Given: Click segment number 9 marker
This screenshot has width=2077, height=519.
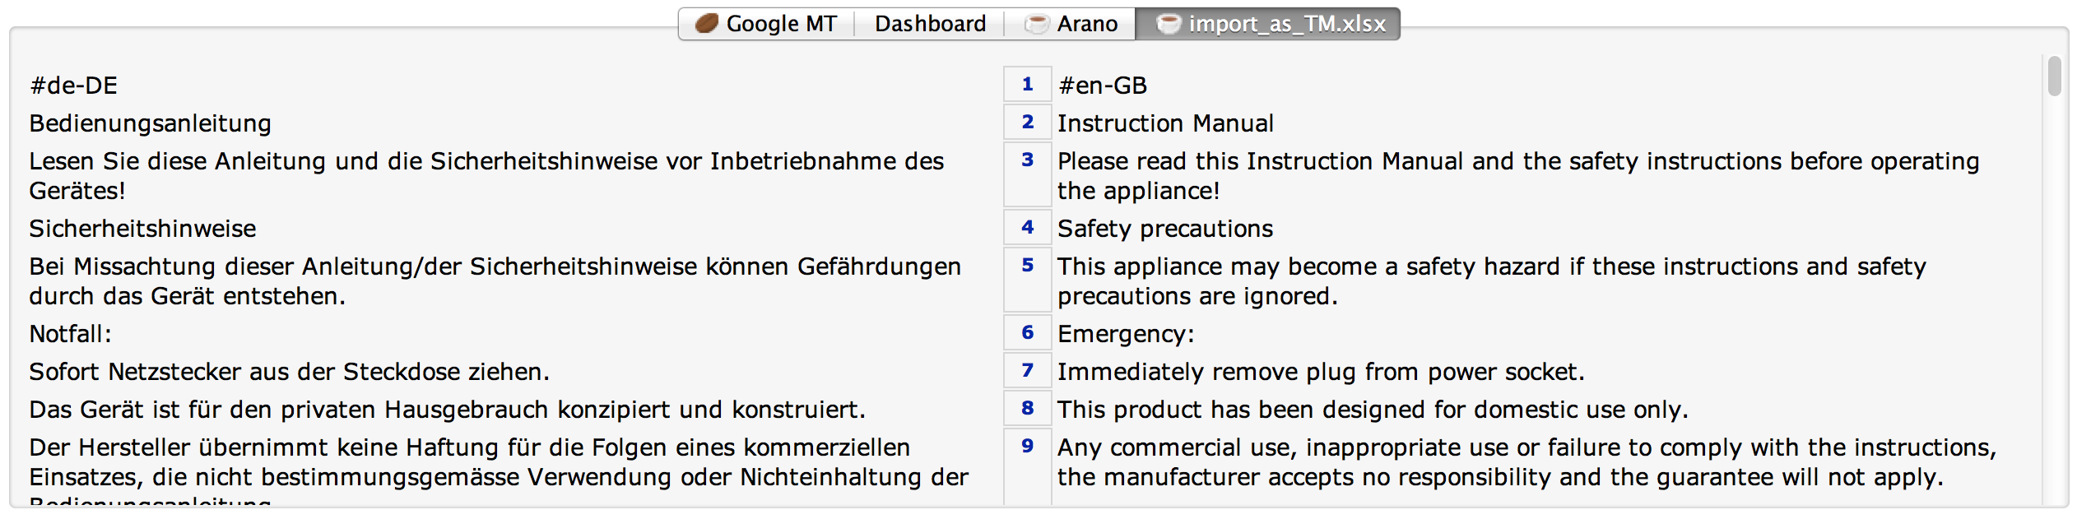Looking at the screenshot, I should click(1027, 447).
